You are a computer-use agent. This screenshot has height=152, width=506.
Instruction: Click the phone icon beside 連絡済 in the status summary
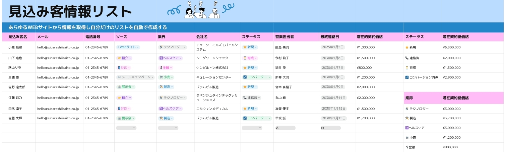(407, 58)
